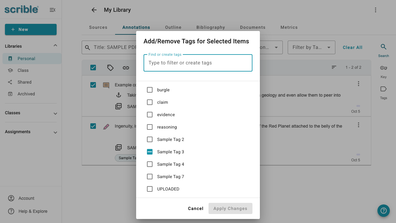Image resolution: width=396 pixels, height=223 pixels.
Task: Switch to the Annotations tab
Action: pos(136,27)
